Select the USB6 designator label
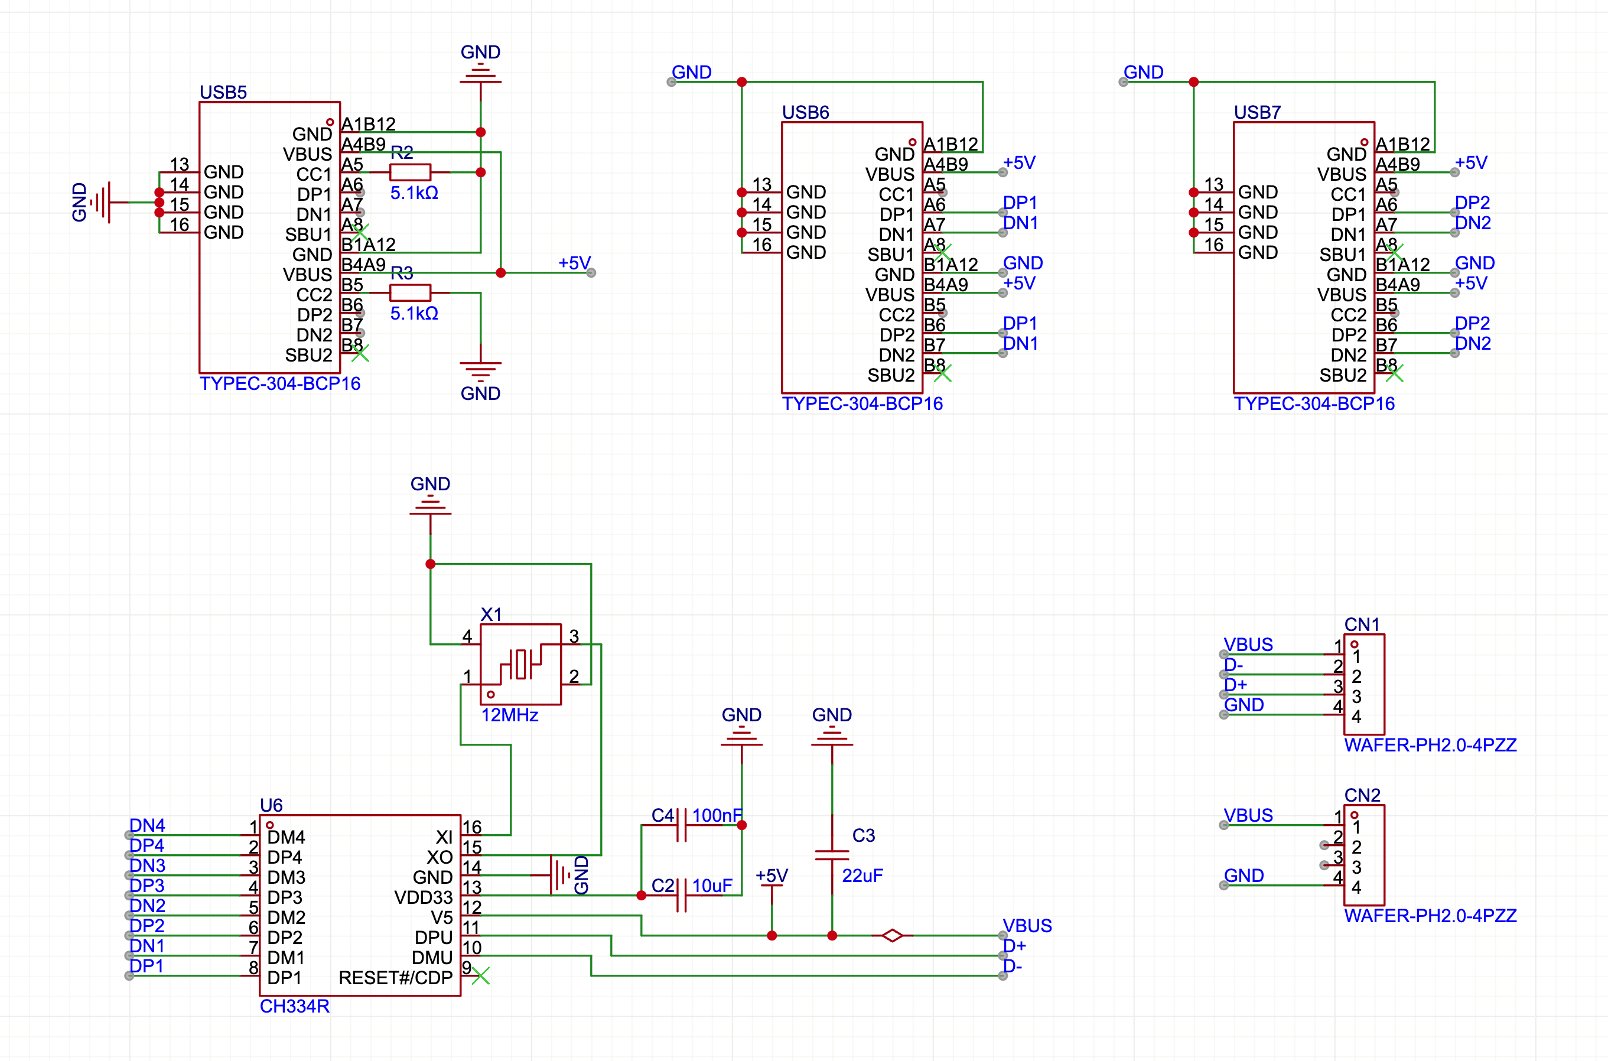This screenshot has width=1608, height=1061. [x=806, y=112]
